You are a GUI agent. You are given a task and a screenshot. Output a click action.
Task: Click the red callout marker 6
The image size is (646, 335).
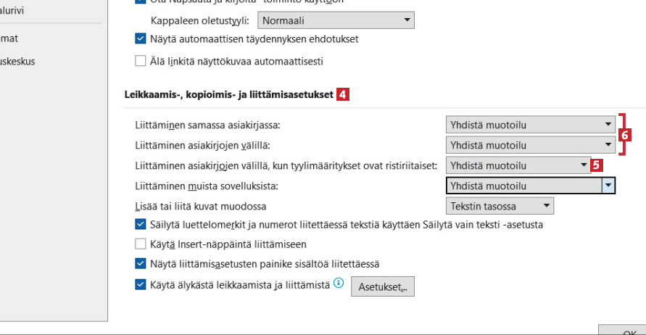[x=626, y=135]
